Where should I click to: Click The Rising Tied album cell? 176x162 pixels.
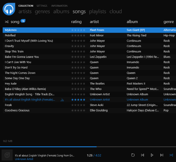[136, 35]
